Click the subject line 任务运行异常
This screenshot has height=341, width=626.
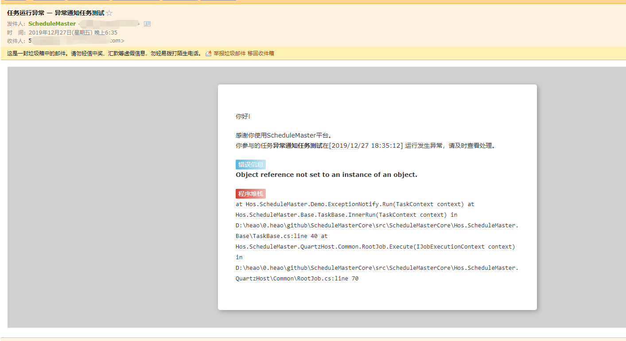coord(26,13)
